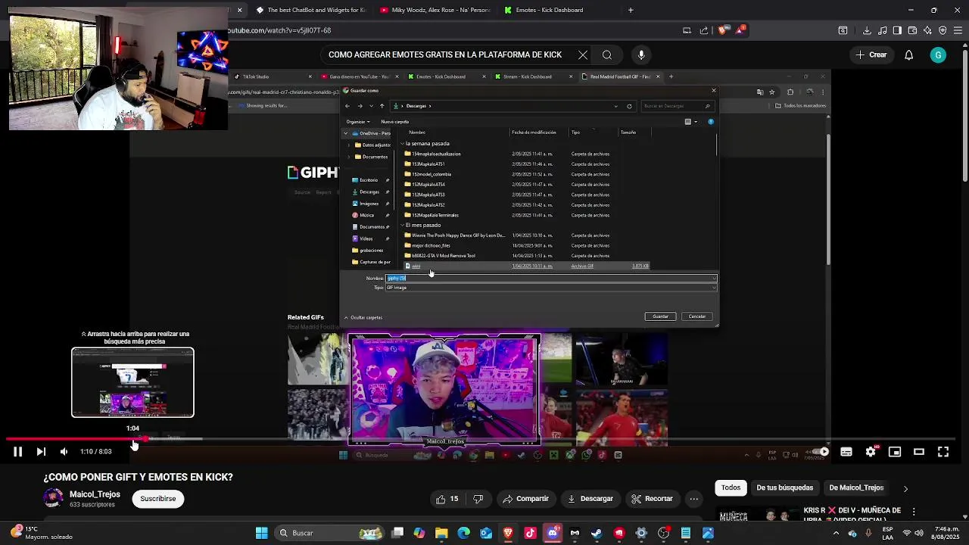Click the youtube.com URL in the address bar
Image resolution: width=969 pixels, height=545 pixels.
[279, 30]
